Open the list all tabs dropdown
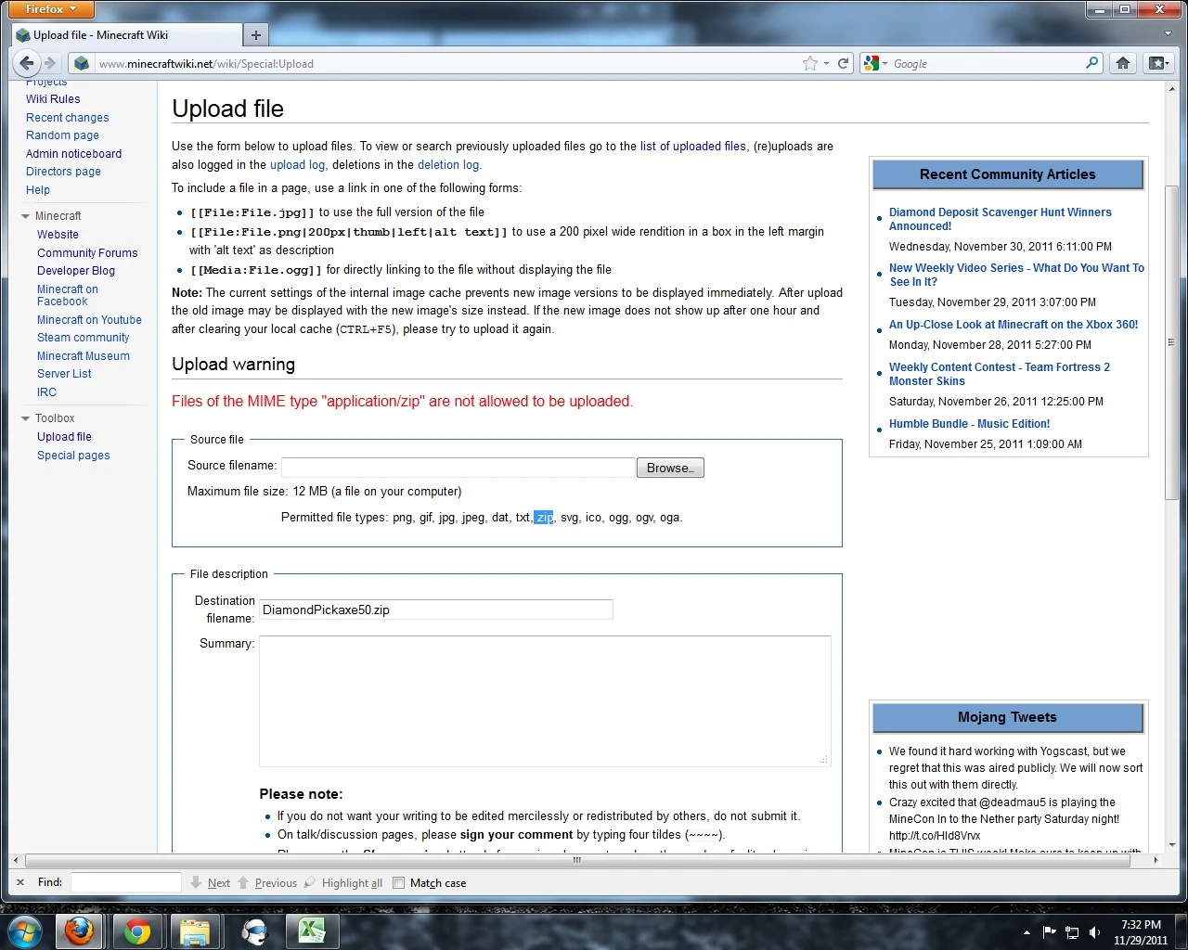Screen dimensions: 1188x950 click(x=1168, y=33)
